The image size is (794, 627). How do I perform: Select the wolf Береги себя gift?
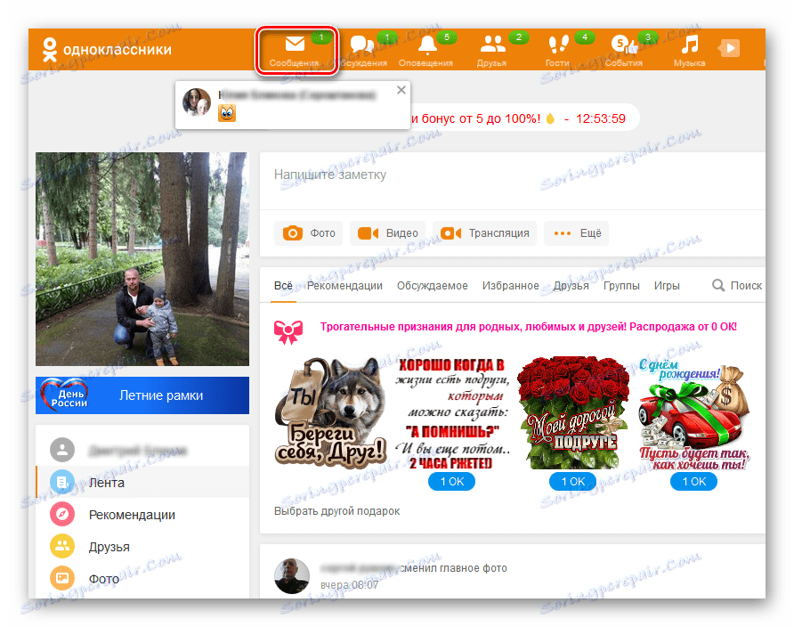330,411
